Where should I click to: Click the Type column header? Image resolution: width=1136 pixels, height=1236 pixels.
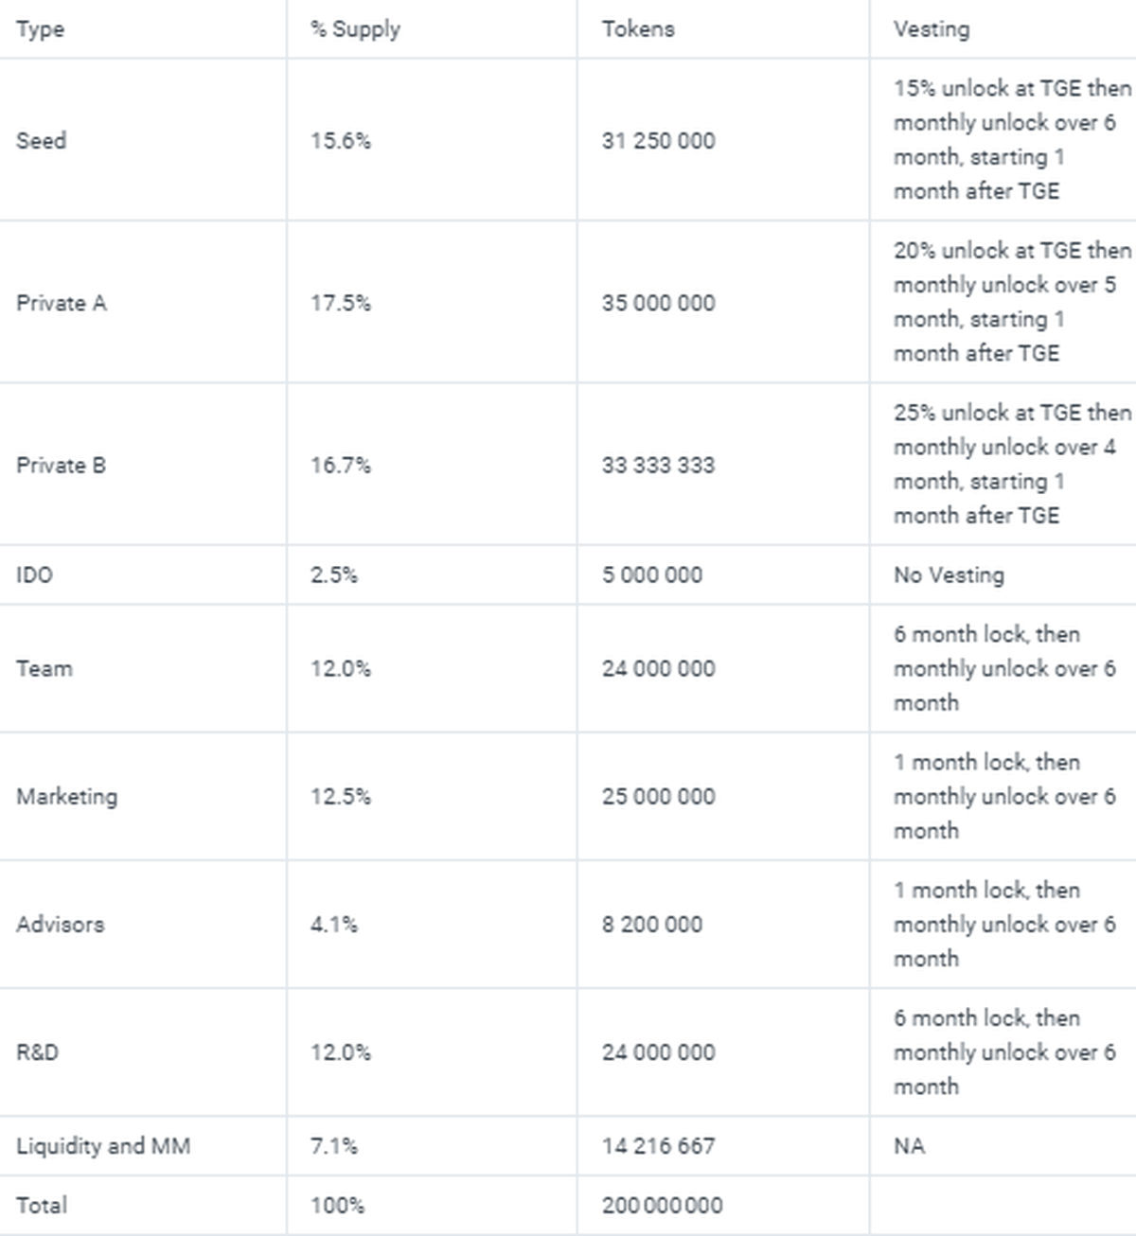pos(41,29)
